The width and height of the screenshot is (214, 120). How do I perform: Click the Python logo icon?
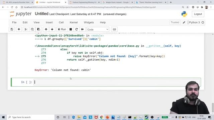184,14
